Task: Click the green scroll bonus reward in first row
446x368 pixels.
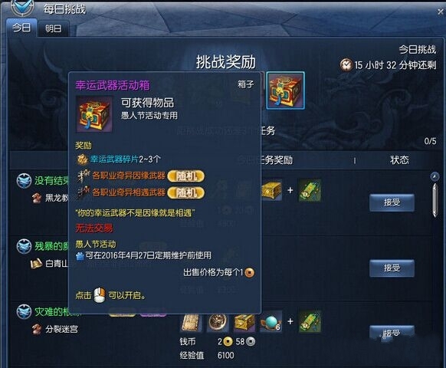Action: pos(310,190)
